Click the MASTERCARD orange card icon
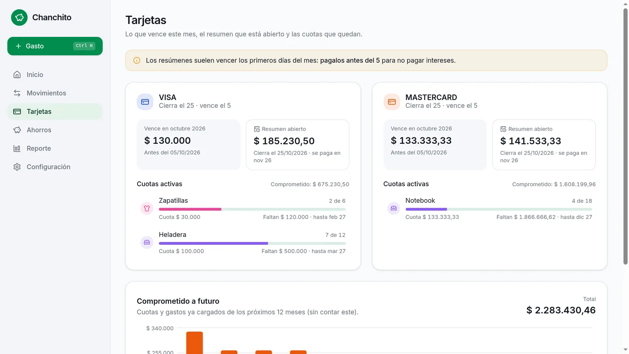Screen dimensions: 629x354 (392, 102)
